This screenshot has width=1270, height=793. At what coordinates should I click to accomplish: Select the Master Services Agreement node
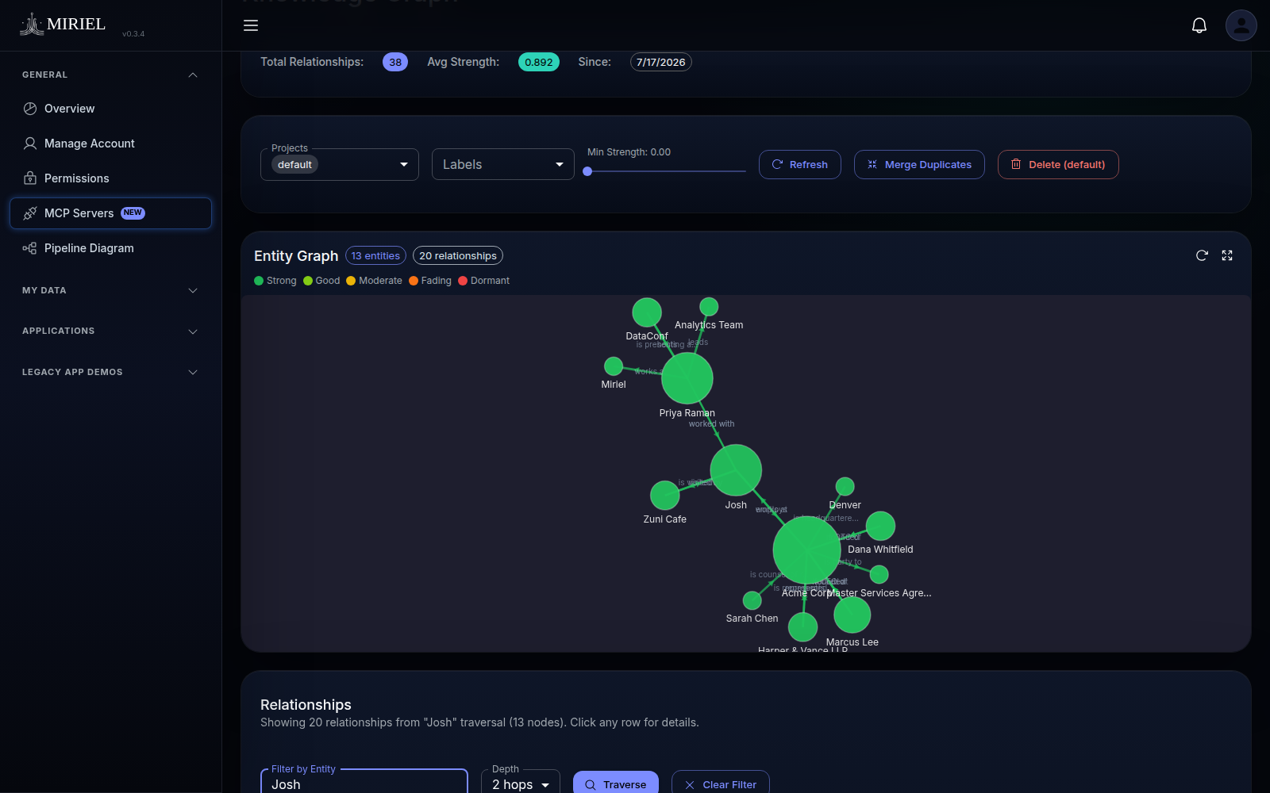(x=879, y=574)
